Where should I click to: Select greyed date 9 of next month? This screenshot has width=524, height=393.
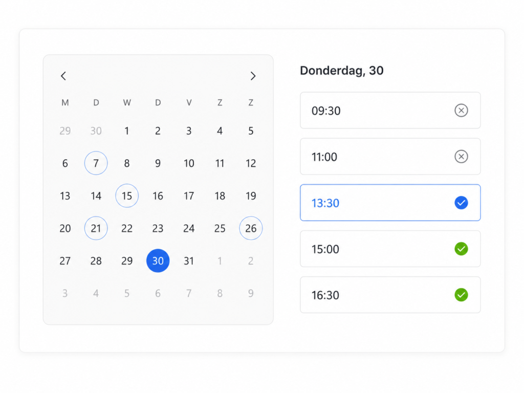point(251,293)
